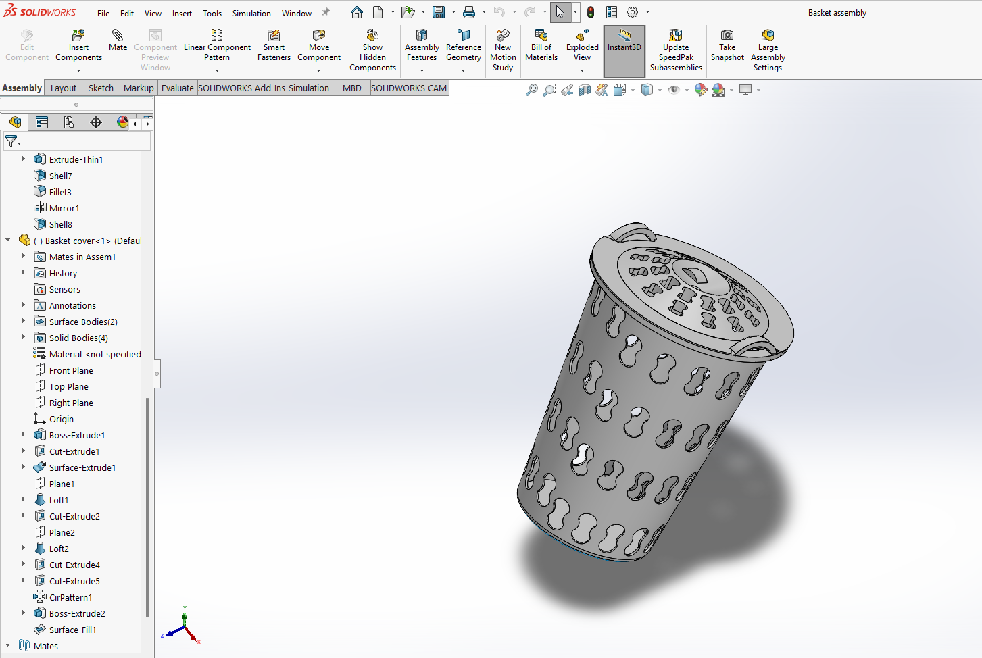Expand the History folder
The image size is (982, 658).
click(x=23, y=273)
